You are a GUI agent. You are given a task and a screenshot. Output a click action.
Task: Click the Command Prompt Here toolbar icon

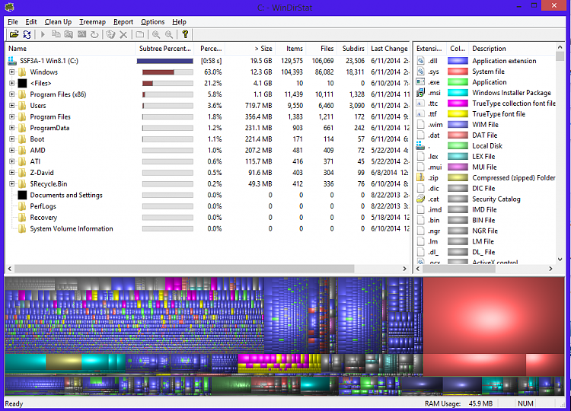81,34
